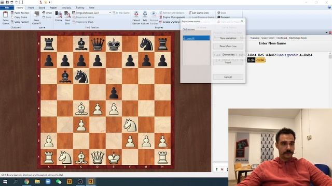
Task: Open Google Chrome from the taskbar
Action: pyautogui.click(x=26, y=181)
